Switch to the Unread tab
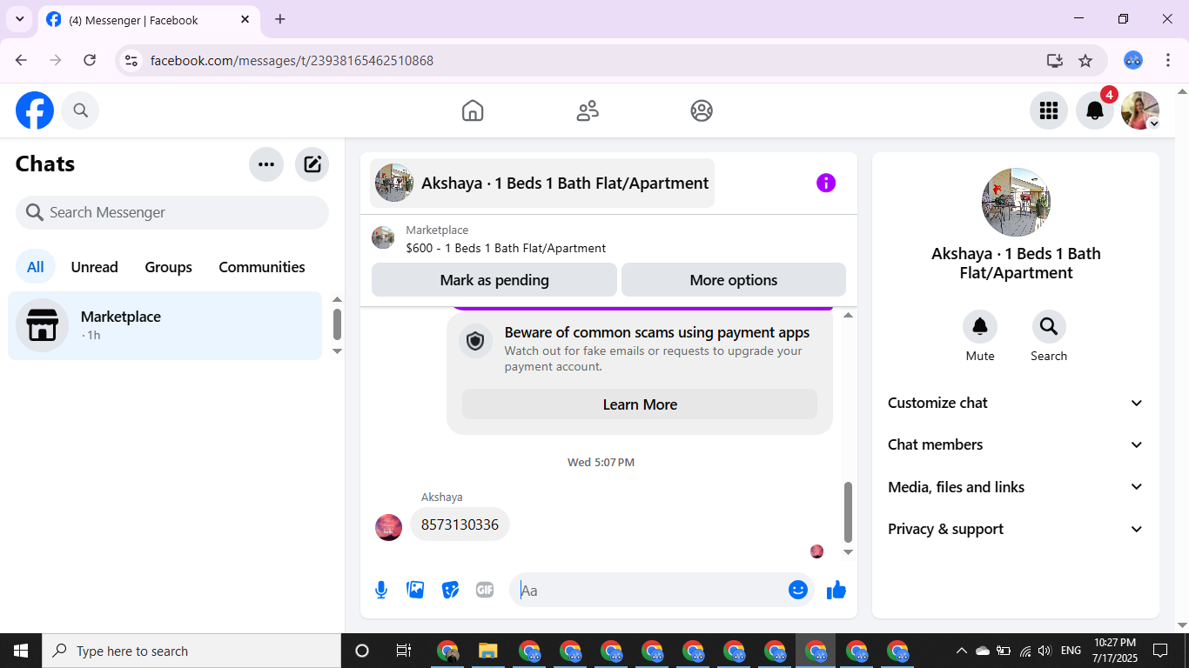 (x=94, y=267)
